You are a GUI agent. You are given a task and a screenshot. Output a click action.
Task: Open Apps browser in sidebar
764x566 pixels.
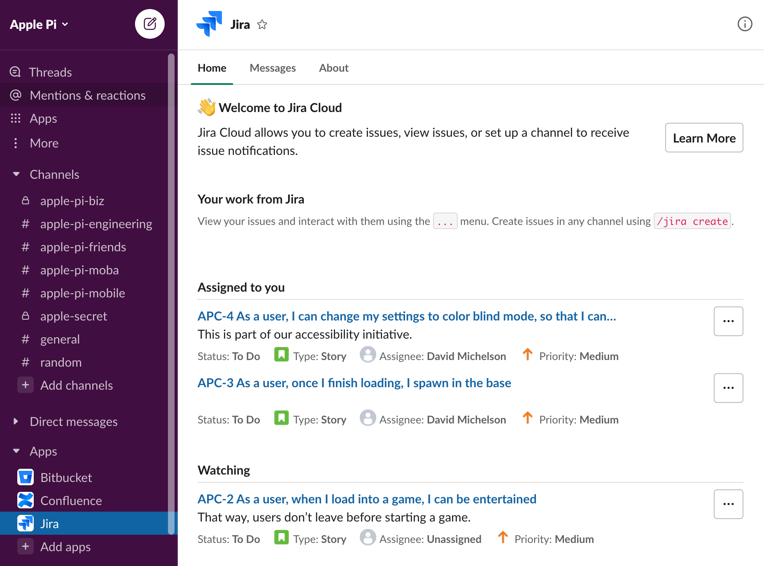point(84,118)
